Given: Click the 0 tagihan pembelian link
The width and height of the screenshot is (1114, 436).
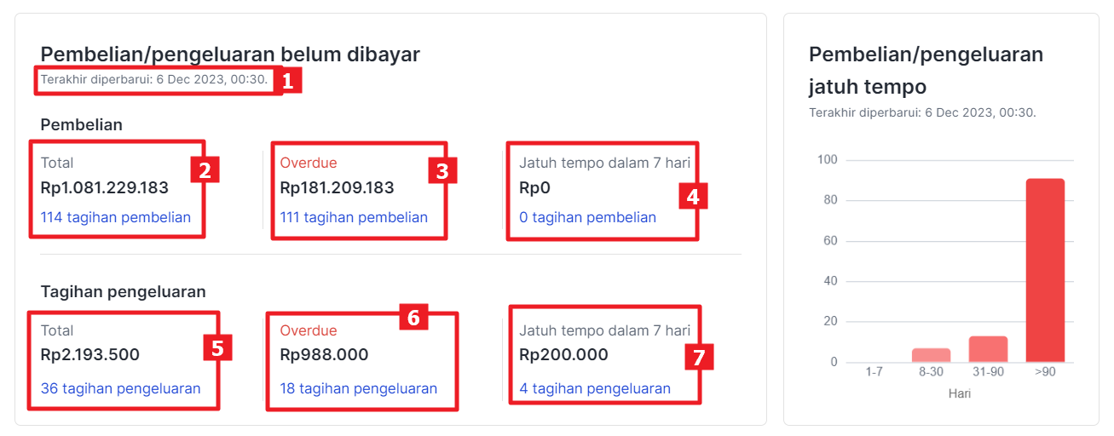Looking at the screenshot, I should tap(587, 217).
